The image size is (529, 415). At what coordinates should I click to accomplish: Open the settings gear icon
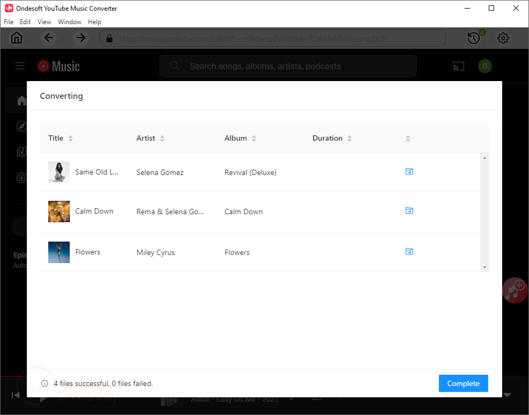pos(503,38)
